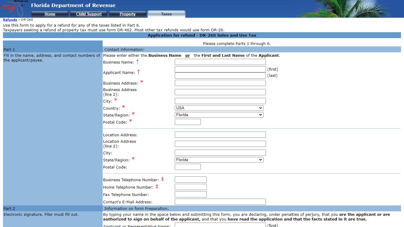Select the Taxes tab
This screenshot has width=404, height=227.
point(167,14)
